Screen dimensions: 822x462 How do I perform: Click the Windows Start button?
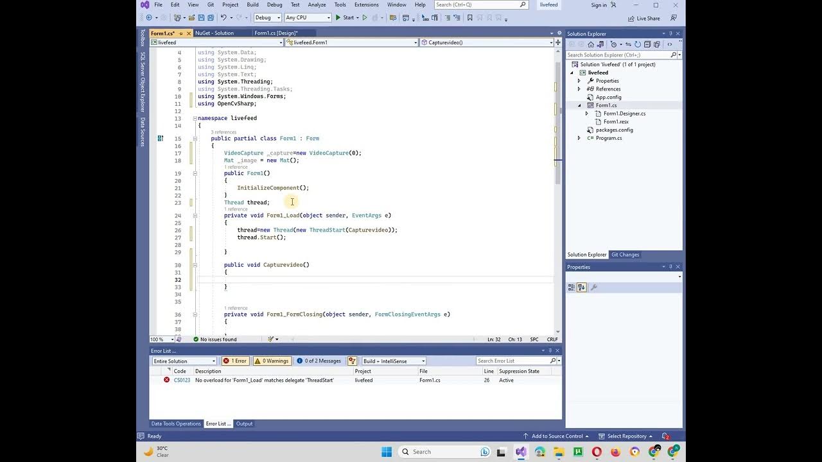coord(387,452)
